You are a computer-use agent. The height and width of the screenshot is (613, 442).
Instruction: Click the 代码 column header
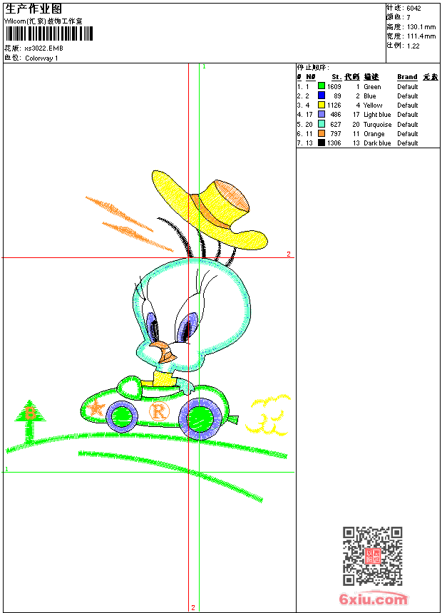352,77
